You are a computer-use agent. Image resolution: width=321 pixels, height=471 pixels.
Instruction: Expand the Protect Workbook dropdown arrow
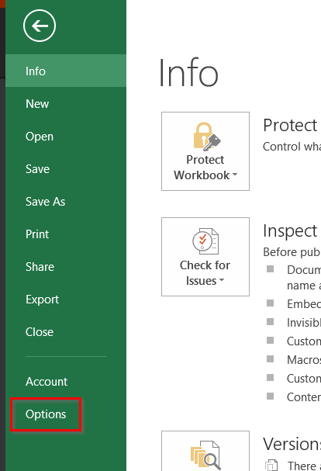tap(235, 175)
